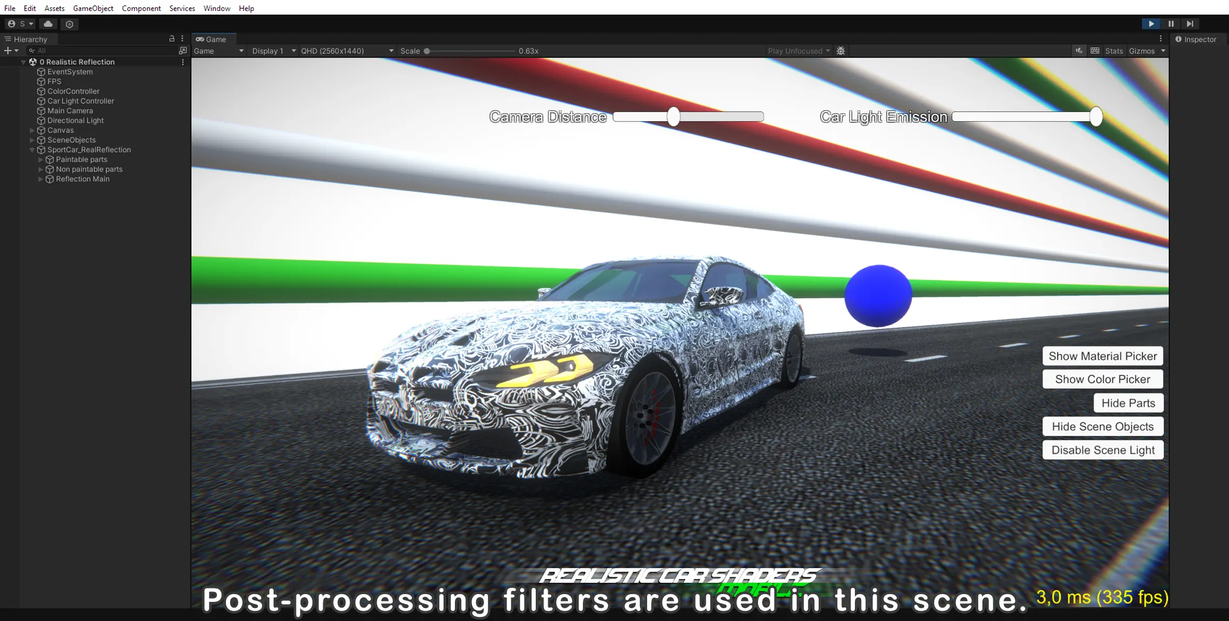Toggle the shortcuts keyboard icon in Game view
The height and width of the screenshot is (621, 1229).
[x=1095, y=51]
